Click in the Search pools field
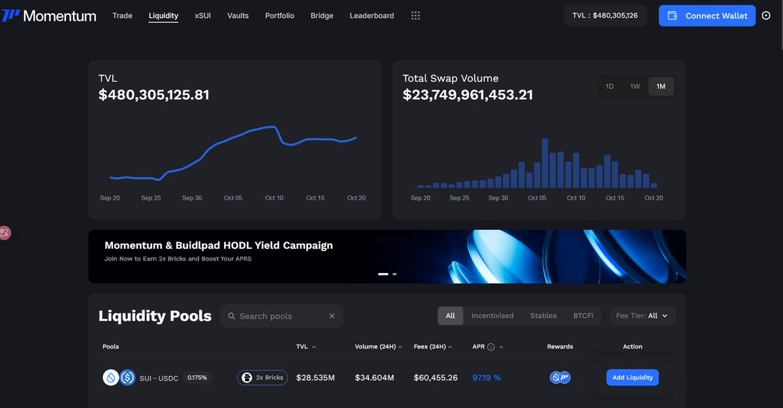This screenshot has width=783, height=408. coord(281,316)
